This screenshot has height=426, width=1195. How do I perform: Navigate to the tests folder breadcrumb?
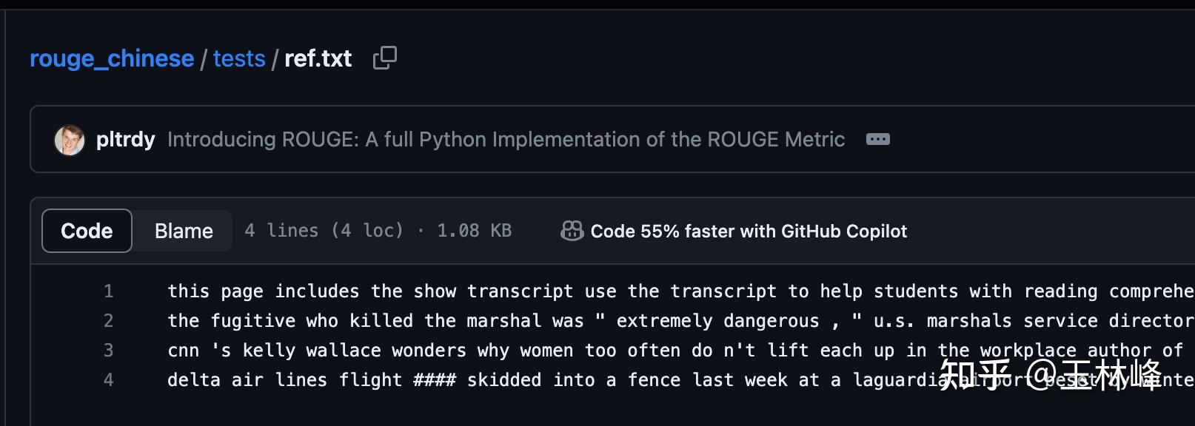click(x=239, y=58)
